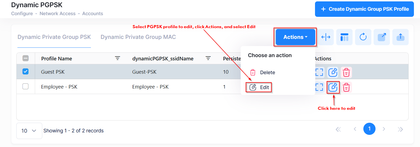This screenshot has height=147, width=420.
Task: Open the Actions dropdown button
Action: click(x=295, y=37)
